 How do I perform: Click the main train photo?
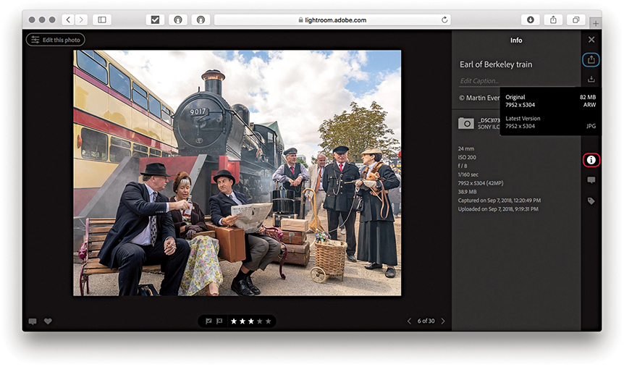coord(237,173)
